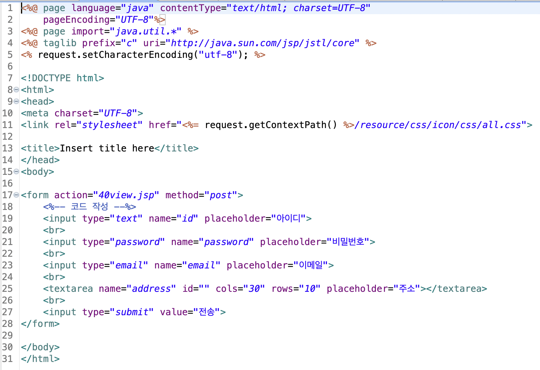Click 'text/html; charset=UTF-8' contentType value
This screenshot has height=370, width=540.
click(299, 8)
